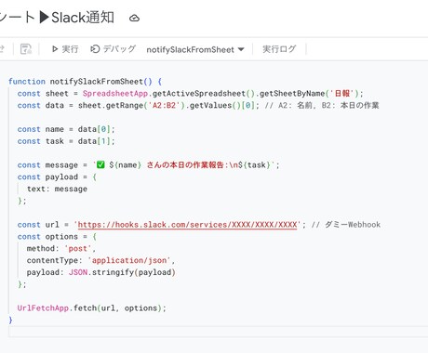Open the 実行ログ execution log

[x=279, y=49]
